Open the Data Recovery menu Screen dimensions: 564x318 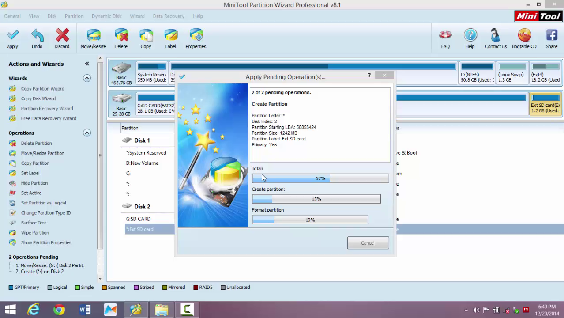click(x=169, y=16)
